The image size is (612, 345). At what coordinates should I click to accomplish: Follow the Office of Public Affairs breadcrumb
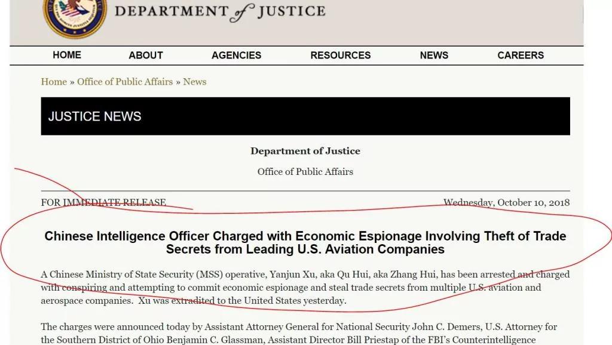(x=125, y=81)
